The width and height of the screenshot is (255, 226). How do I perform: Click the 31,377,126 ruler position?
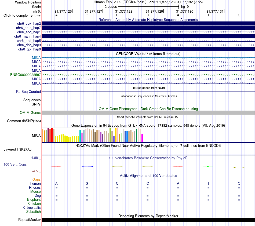pyautogui.click(x=63, y=11)
